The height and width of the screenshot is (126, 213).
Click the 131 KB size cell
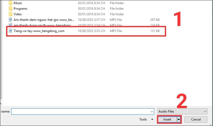point(155,31)
